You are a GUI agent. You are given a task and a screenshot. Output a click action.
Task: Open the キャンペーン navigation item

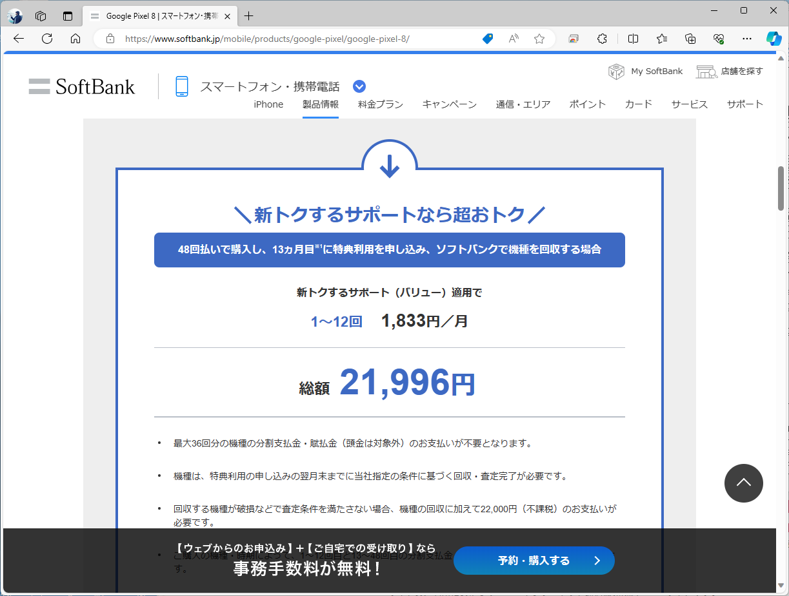pos(449,104)
